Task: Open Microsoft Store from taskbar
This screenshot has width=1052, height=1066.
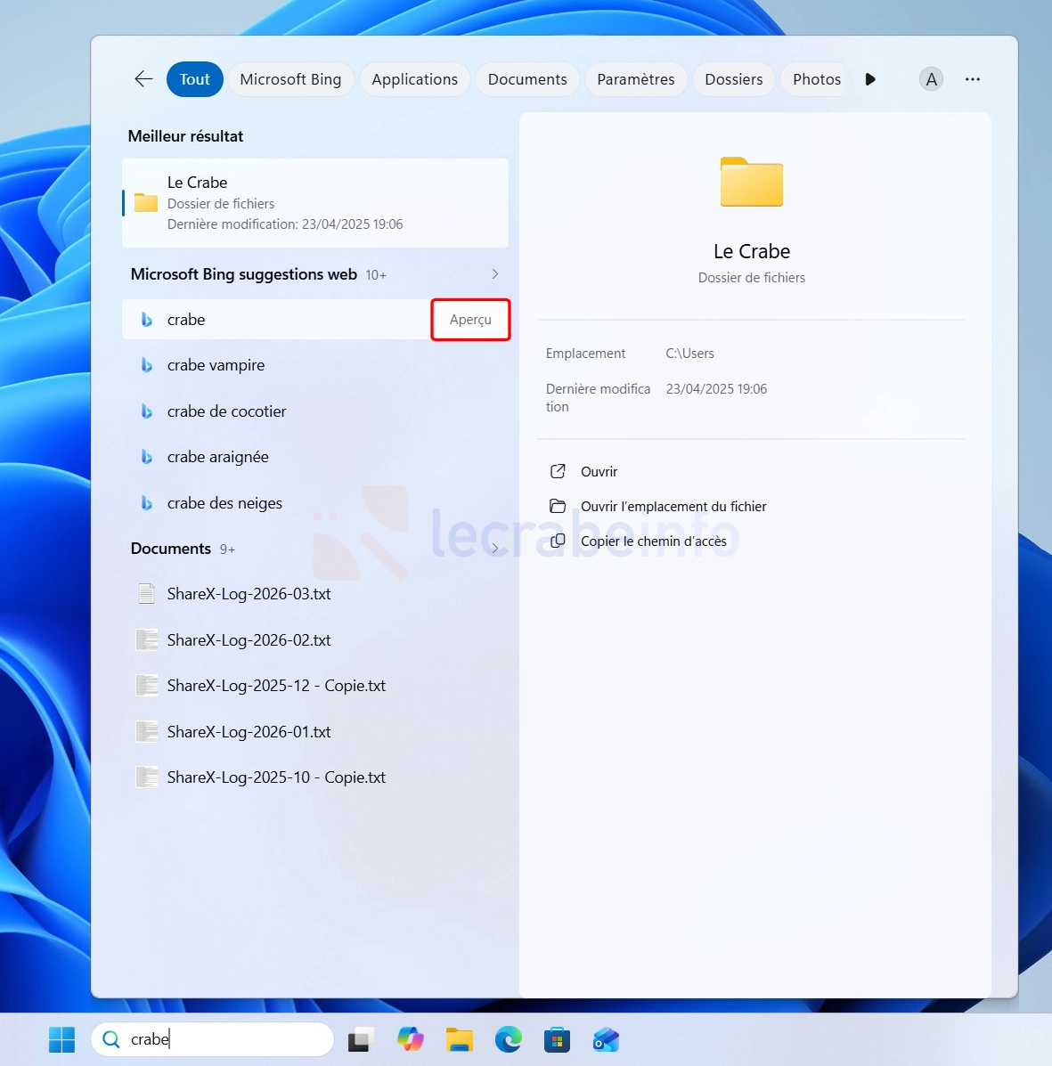Action: click(x=557, y=1039)
